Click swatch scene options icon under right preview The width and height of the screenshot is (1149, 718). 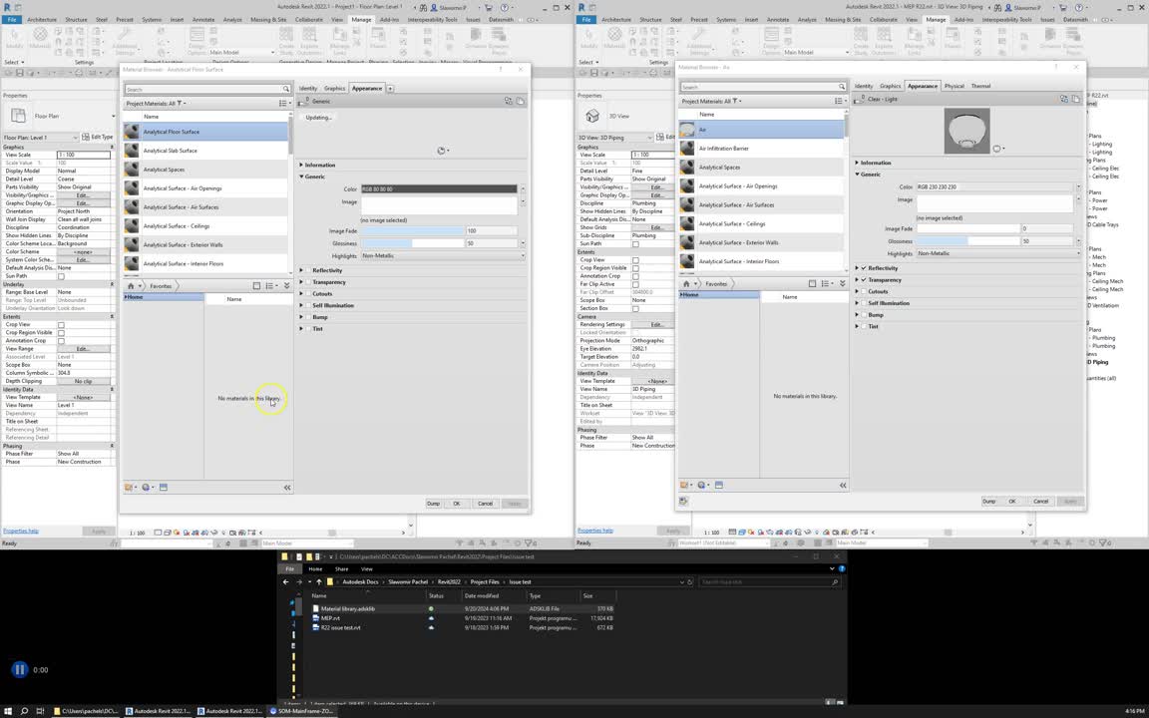(x=998, y=149)
